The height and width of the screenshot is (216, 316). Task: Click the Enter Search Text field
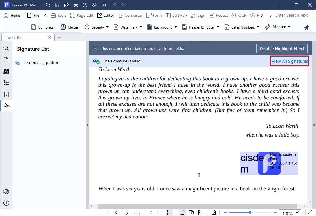291,15
